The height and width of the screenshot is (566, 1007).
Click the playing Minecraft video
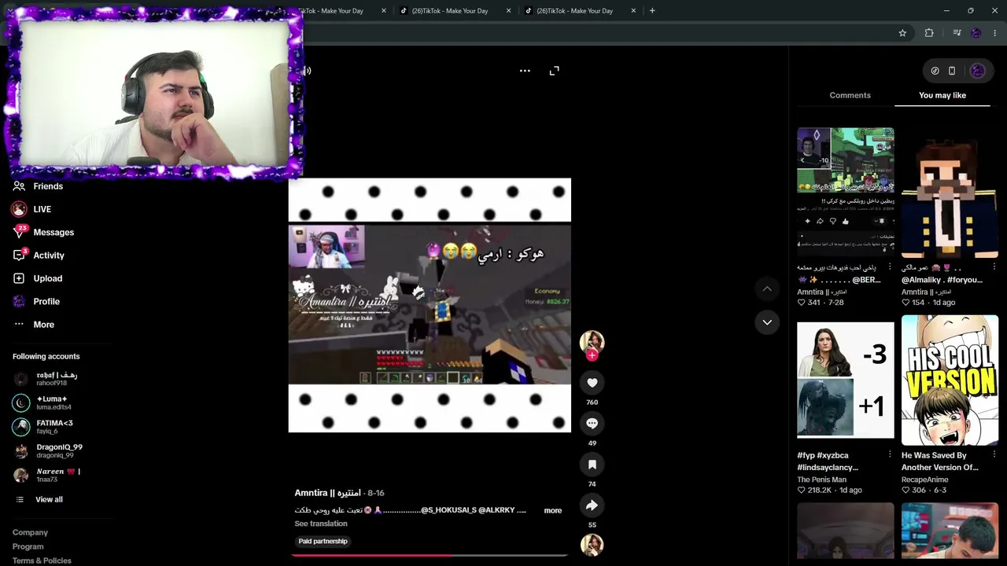click(x=430, y=305)
